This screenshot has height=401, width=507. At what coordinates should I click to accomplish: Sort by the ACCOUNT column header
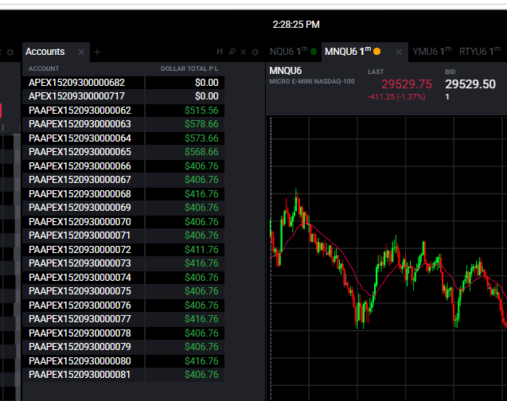[44, 68]
